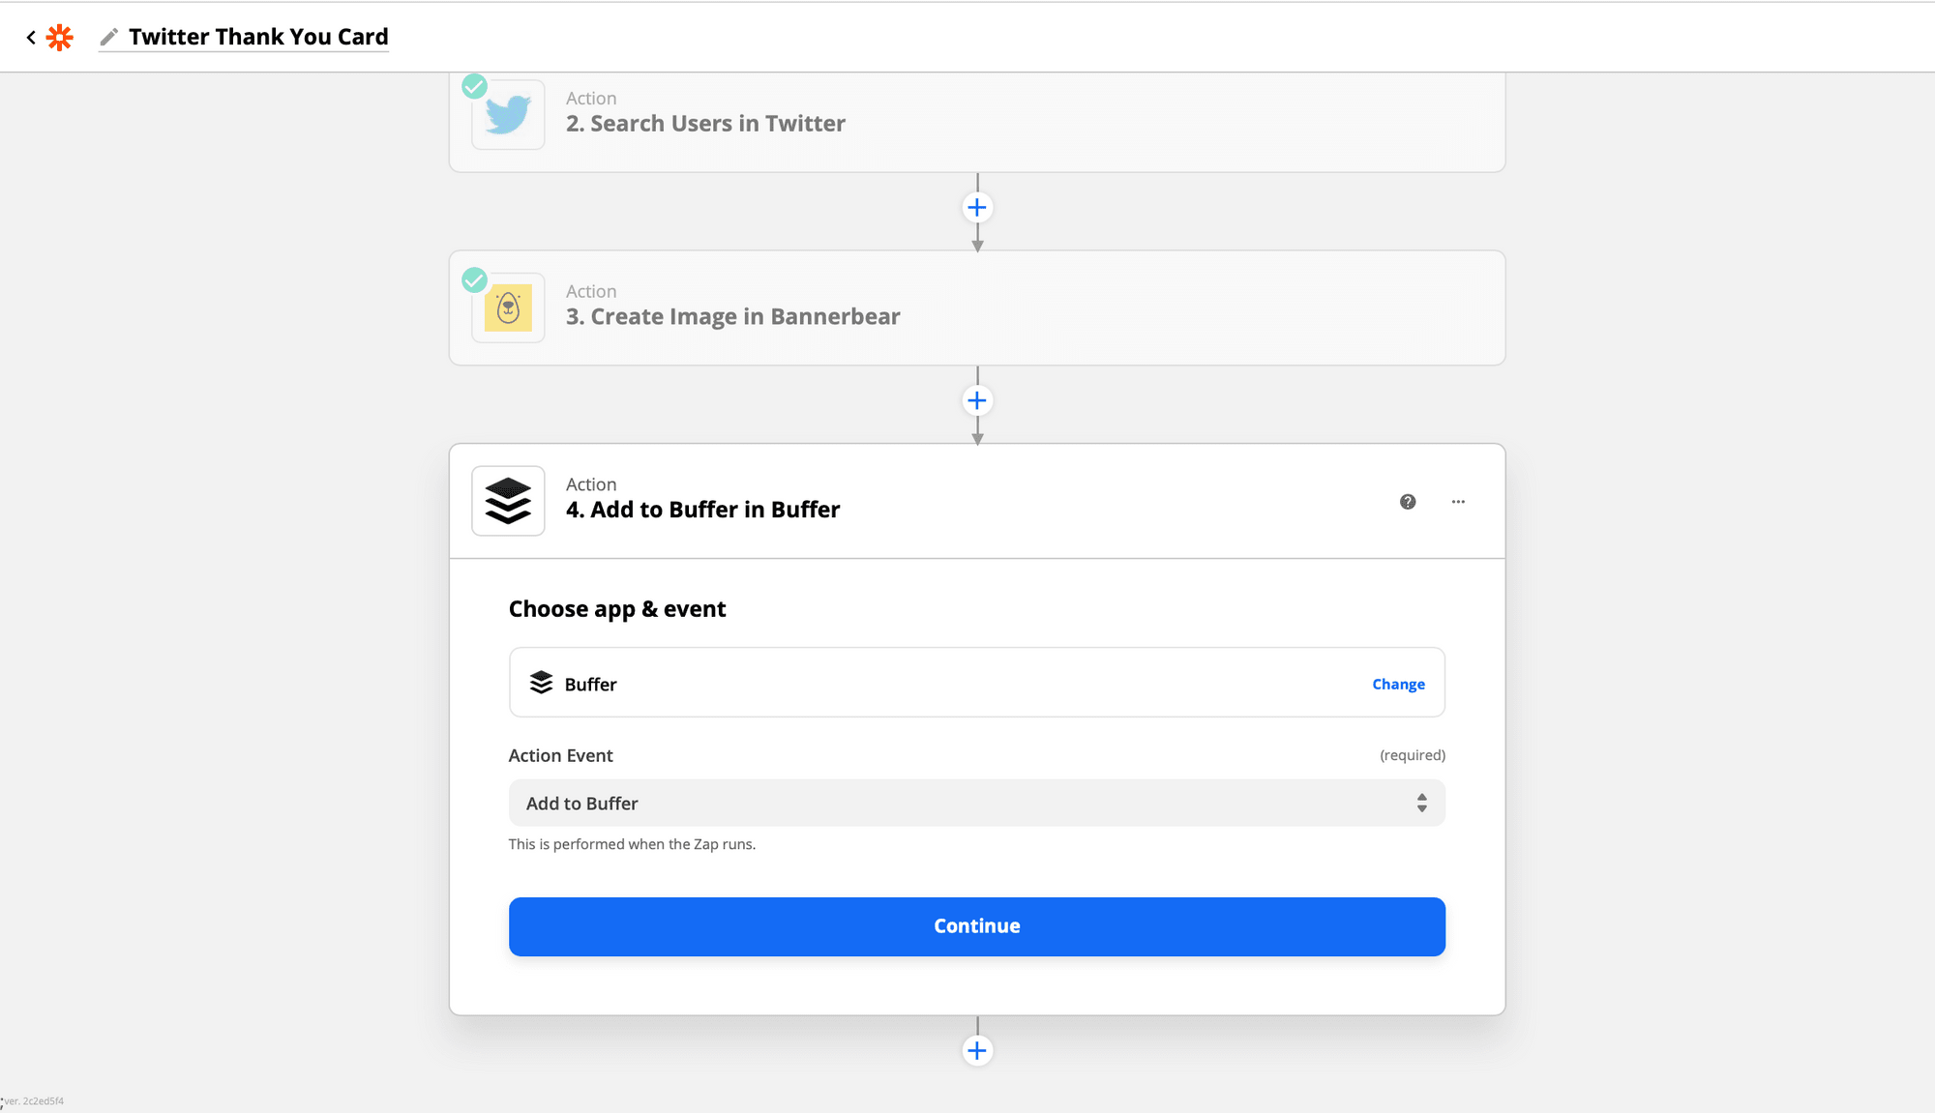The width and height of the screenshot is (1935, 1113).
Task: Edit the Twitter Thank You Card title
Action: (x=258, y=37)
